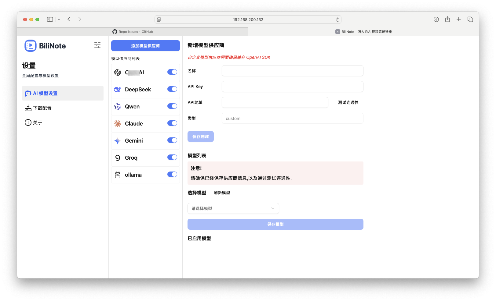
Task: Click the 测试连通性 link
Action: coord(348,102)
